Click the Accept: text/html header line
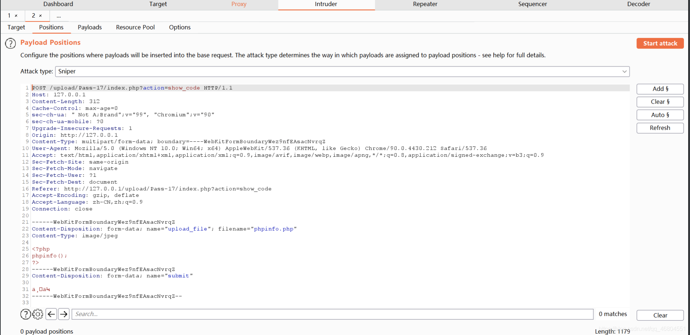The image size is (690, 335). point(288,155)
